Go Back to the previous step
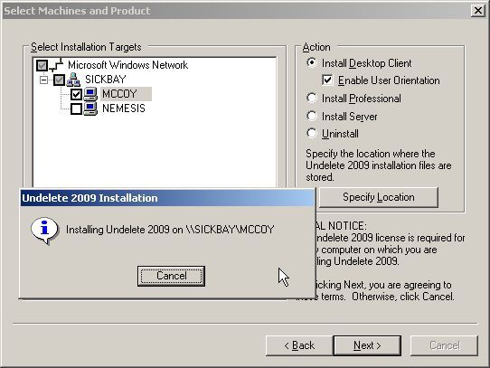The image size is (490, 368). click(299, 345)
